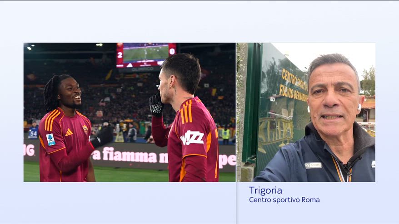Select the Trigoria location caption

point(265,190)
